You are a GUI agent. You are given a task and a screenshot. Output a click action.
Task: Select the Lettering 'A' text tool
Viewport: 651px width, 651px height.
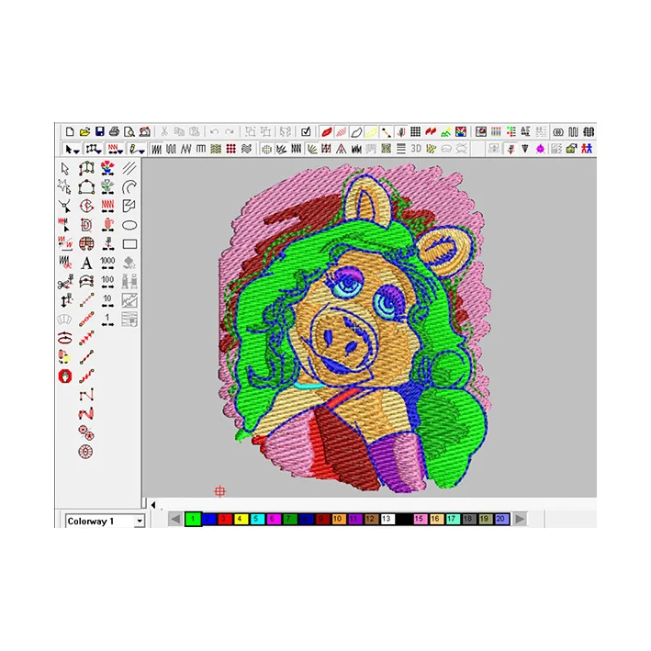click(86, 263)
